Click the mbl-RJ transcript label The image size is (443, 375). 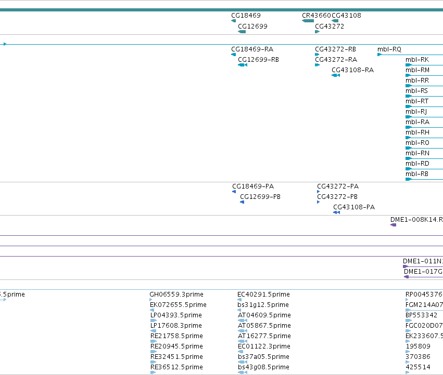[416, 112]
